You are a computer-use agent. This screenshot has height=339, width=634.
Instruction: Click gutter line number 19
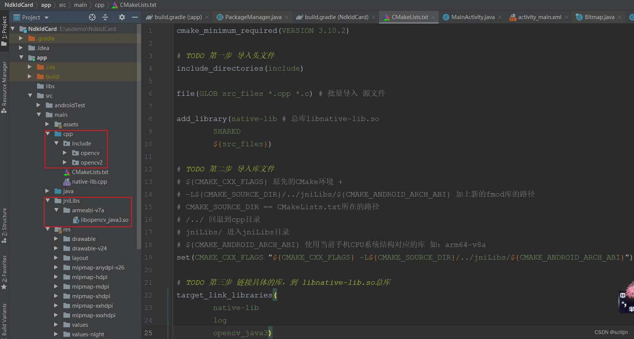[x=148, y=257]
